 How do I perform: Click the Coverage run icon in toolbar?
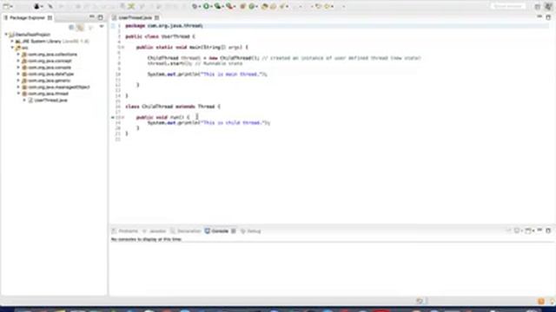pos(218,6)
